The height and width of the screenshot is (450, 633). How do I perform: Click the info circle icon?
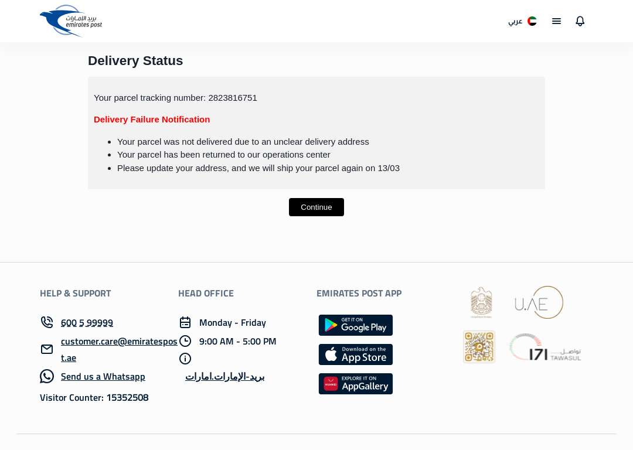click(185, 359)
